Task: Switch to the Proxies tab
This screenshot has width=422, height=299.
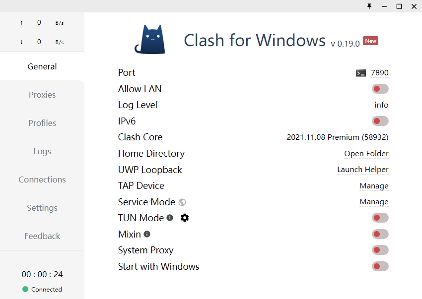Action: pos(42,95)
